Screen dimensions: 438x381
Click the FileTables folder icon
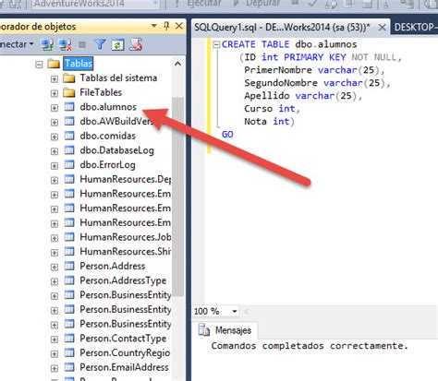tap(69, 92)
